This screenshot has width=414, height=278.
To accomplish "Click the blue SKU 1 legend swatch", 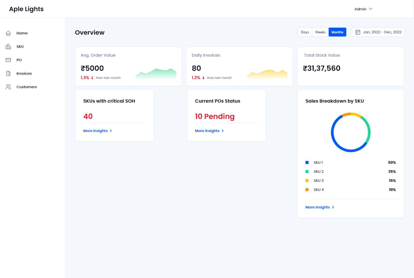I will pyautogui.click(x=307, y=162).
